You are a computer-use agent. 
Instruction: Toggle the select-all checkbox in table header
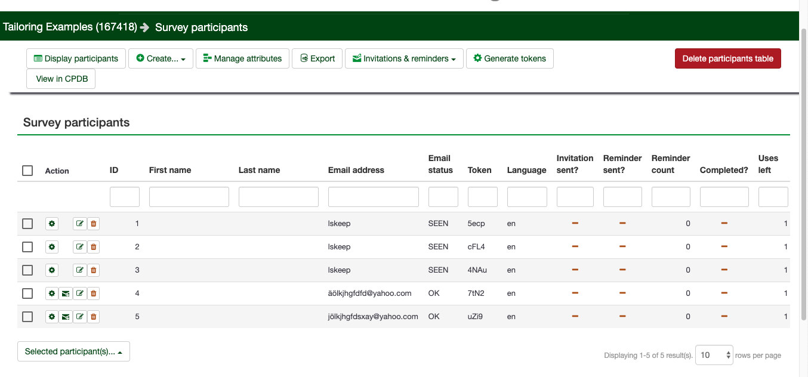coord(27,171)
